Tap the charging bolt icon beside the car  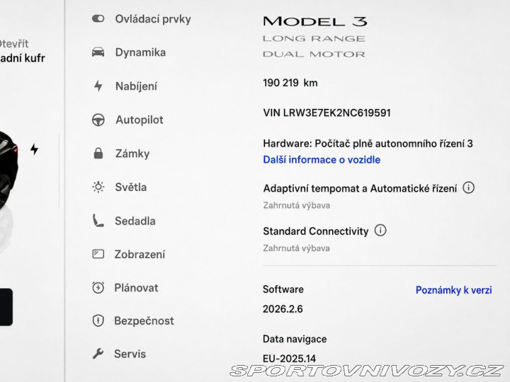[34, 149]
